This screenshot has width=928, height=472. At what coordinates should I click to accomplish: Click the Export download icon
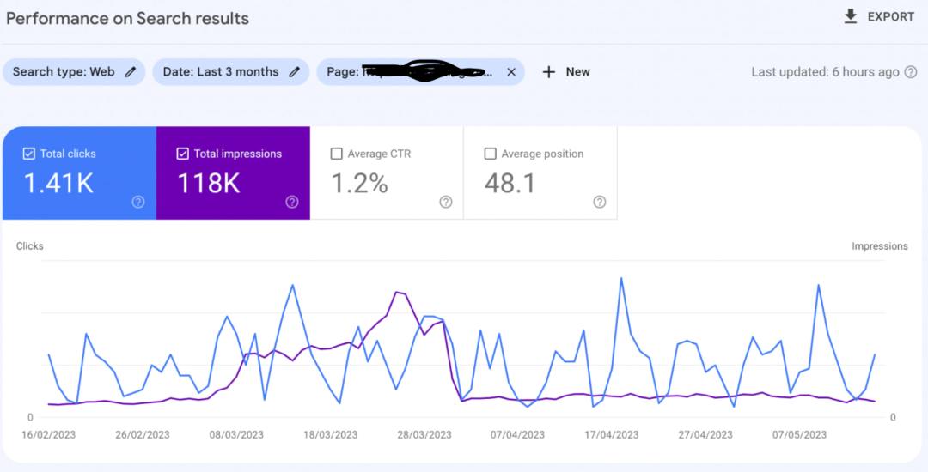[x=851, y=16]
